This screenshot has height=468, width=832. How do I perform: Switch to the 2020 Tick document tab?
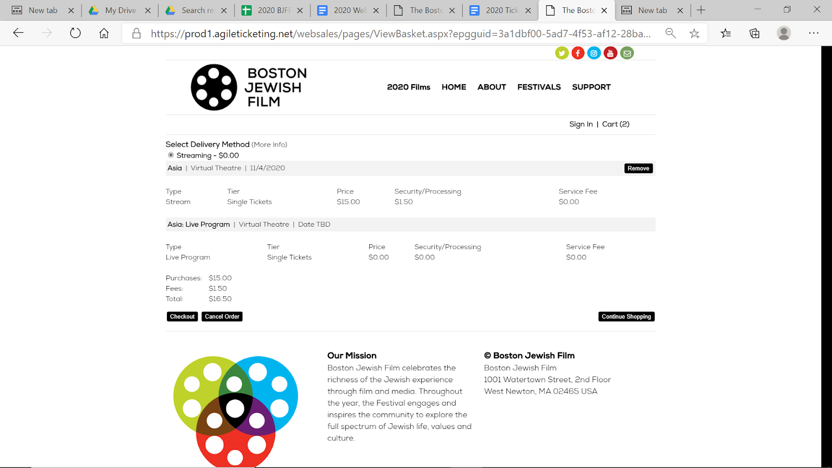point(500,10)
